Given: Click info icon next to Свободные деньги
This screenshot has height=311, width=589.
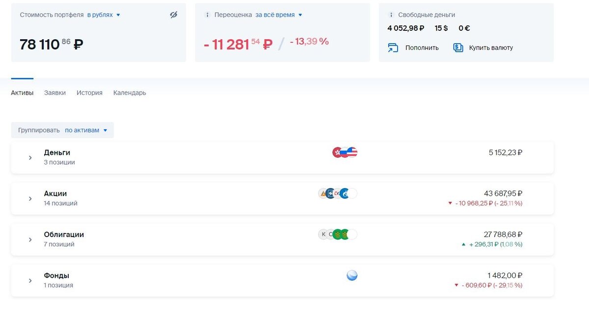Looking at the screenshot, I should coord(391,15).
